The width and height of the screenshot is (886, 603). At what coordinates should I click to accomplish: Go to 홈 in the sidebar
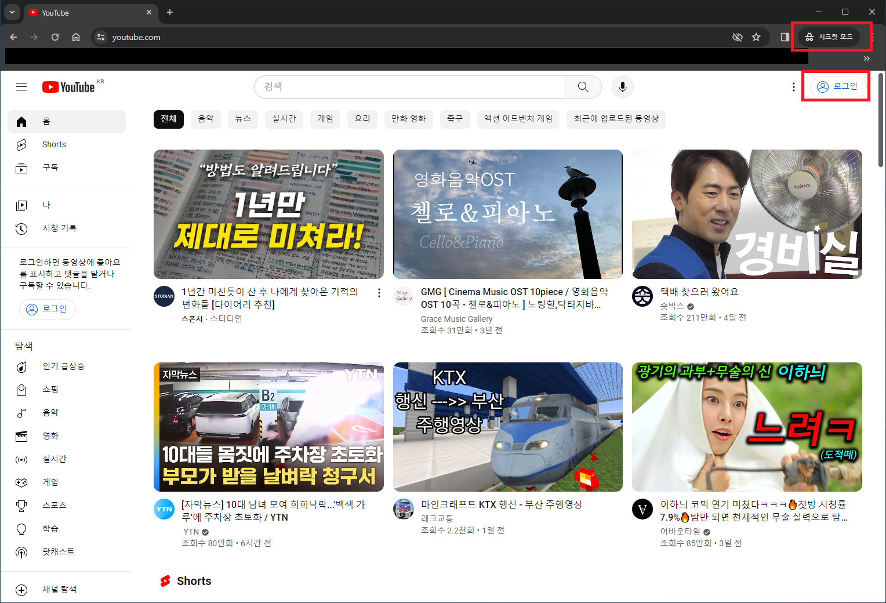click(x=67, y=122)
